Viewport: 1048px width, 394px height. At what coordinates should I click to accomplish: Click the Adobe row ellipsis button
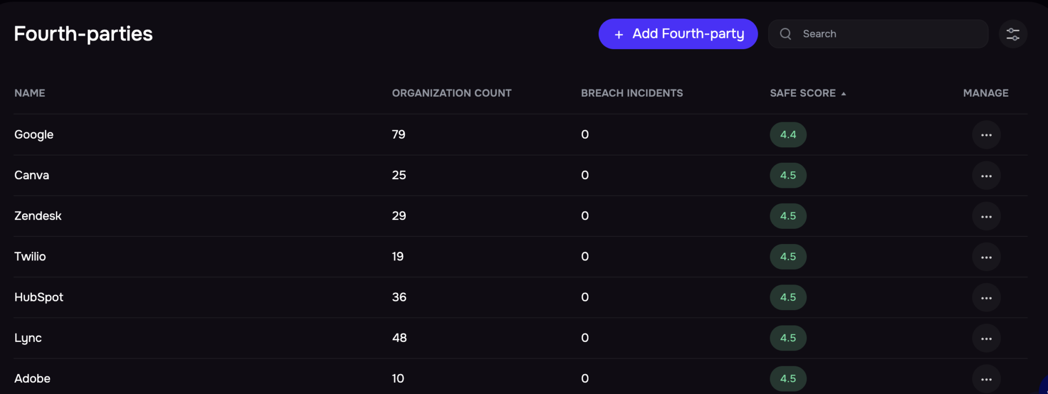tap(986, 379)
